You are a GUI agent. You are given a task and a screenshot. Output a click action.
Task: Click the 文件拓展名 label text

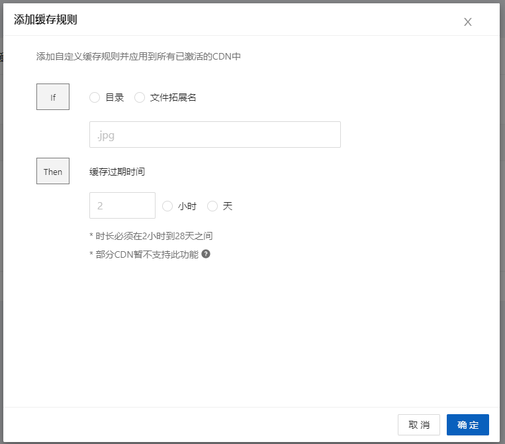click(173, 97)
